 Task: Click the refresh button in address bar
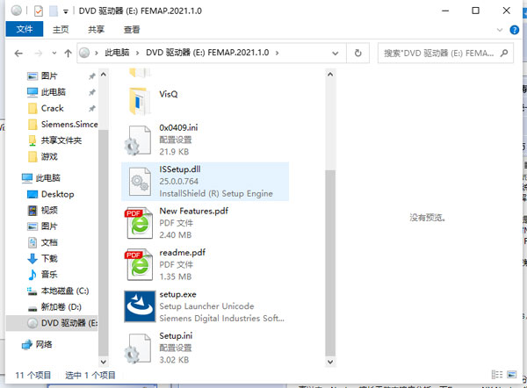pos(357,54)
